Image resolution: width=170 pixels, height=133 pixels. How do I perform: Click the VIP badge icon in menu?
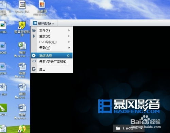tap(34, 61)
